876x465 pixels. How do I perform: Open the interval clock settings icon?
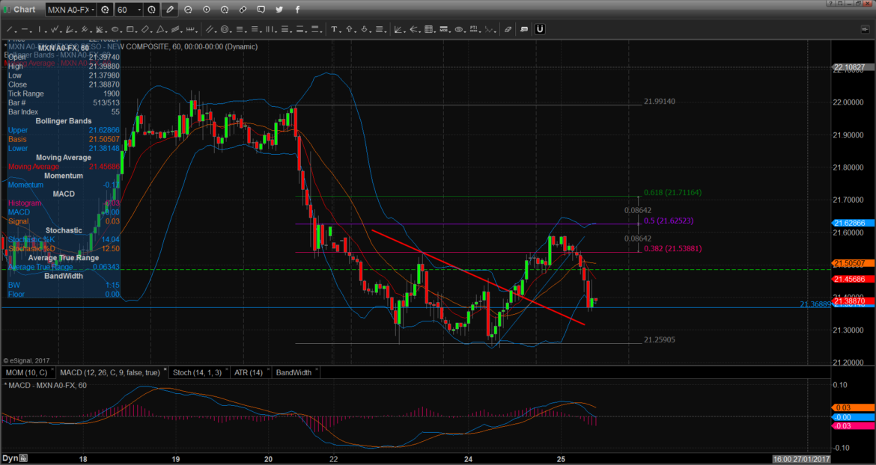[152, 10]
